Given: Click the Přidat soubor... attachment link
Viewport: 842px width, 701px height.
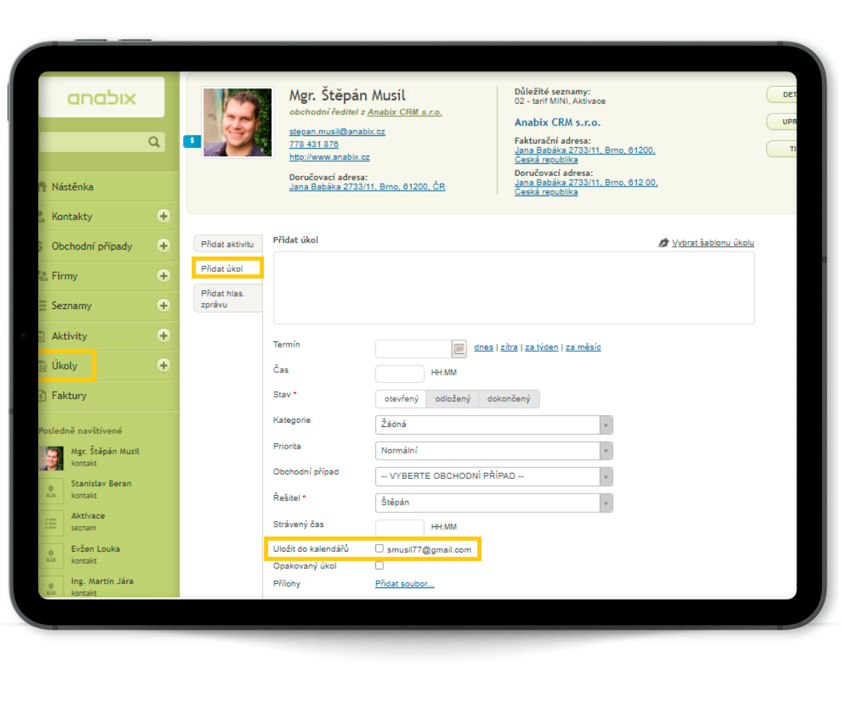Looking at the screenshot, I should 405,583.
